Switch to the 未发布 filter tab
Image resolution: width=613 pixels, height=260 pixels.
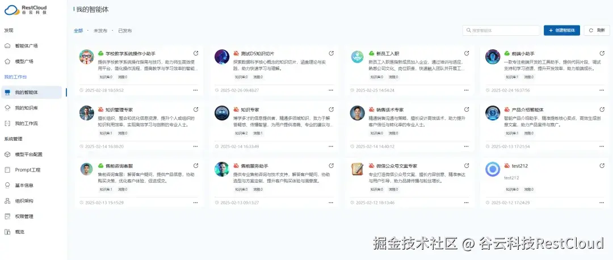click(100, 31)
